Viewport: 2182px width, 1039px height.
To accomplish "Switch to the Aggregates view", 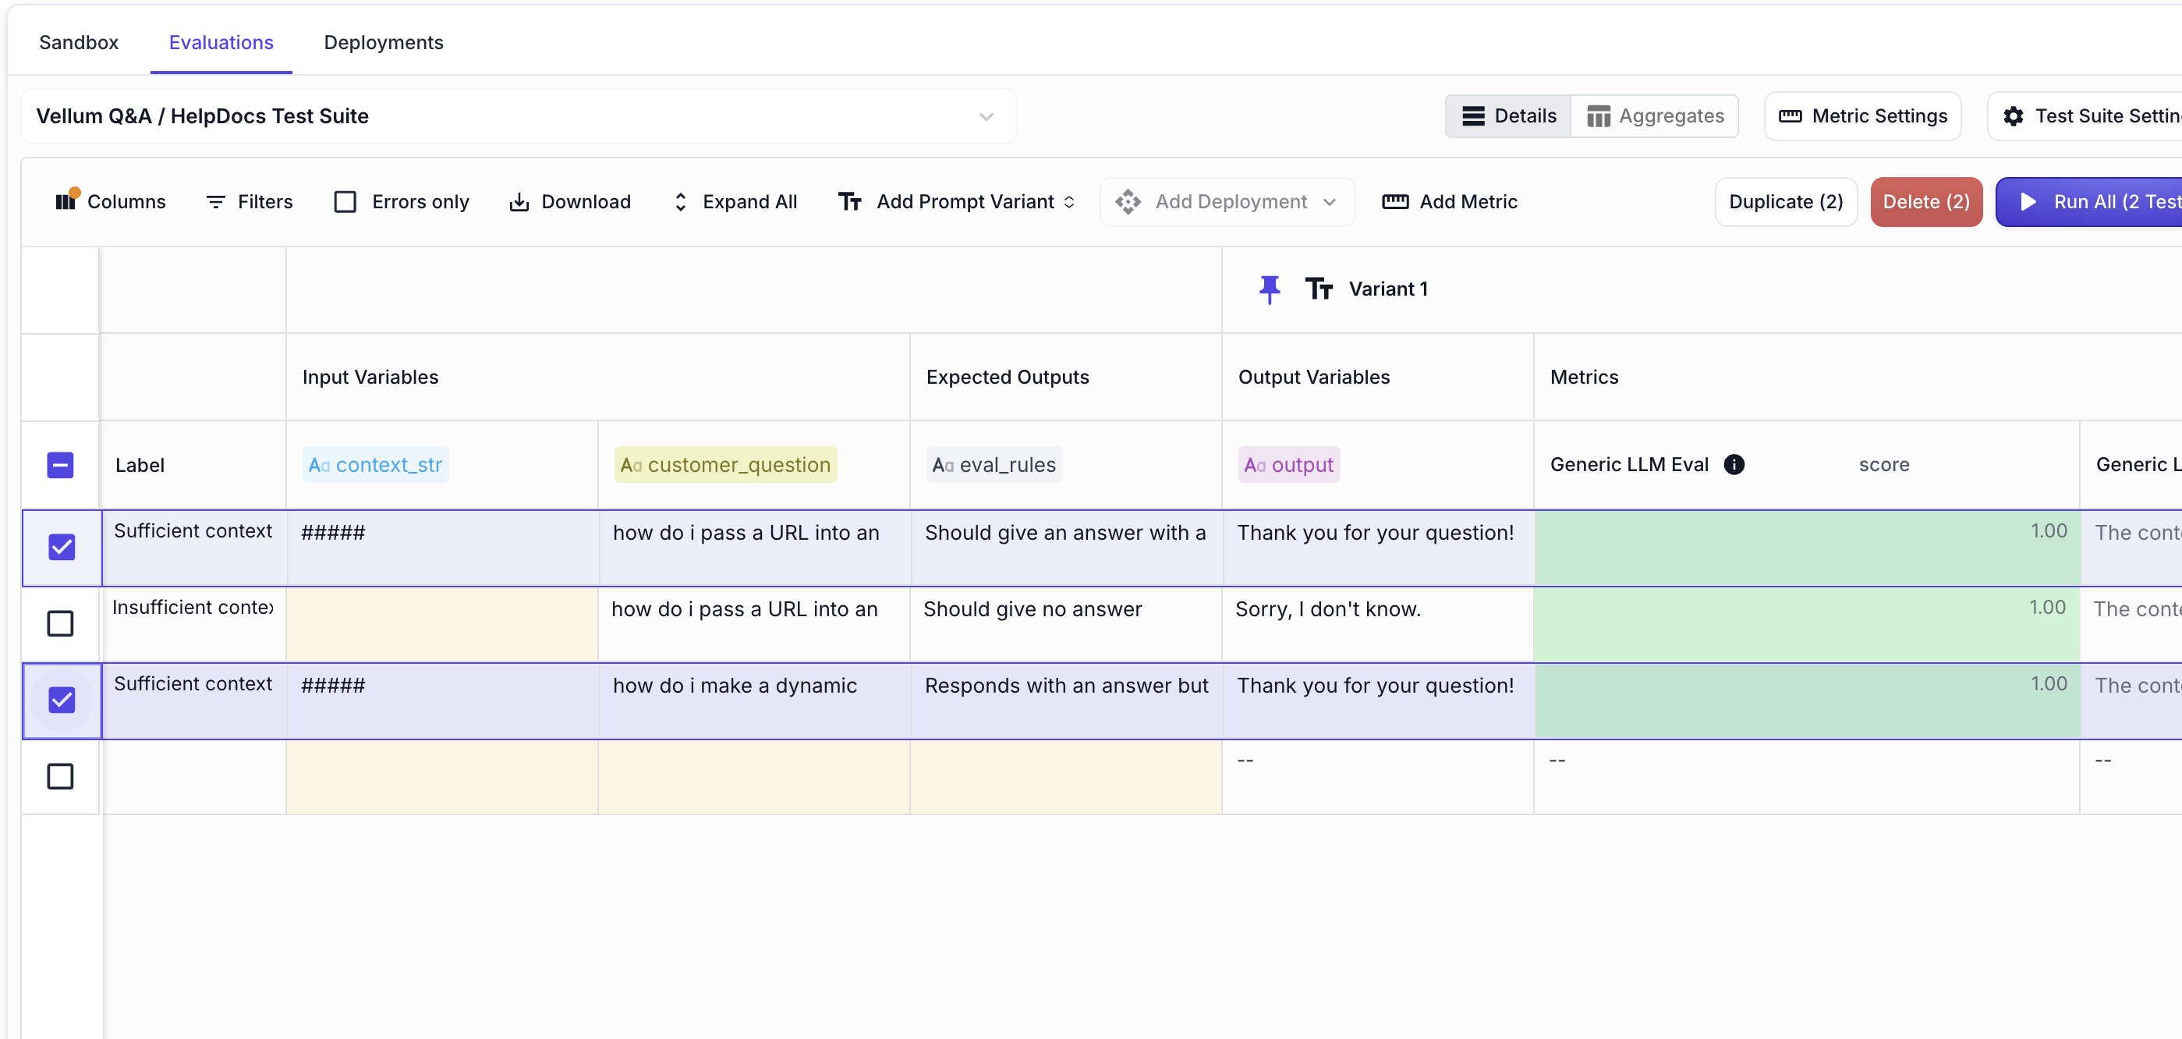I will 1654,116.
